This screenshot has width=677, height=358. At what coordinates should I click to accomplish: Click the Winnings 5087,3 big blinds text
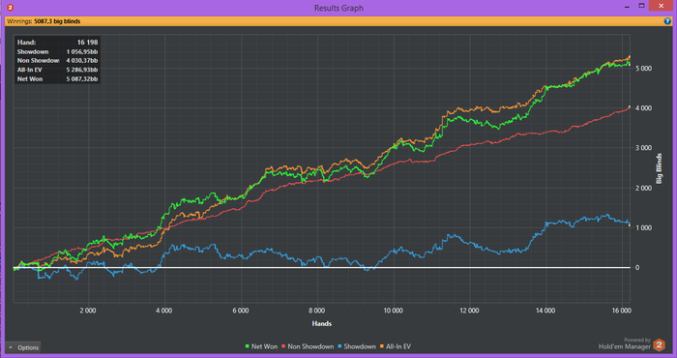pos(44,21)
